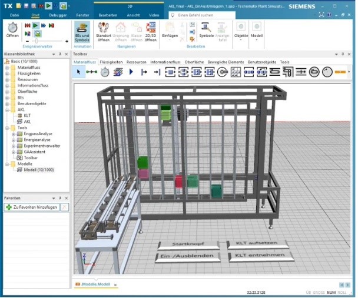The height and width of the screenshot is (298, 358).
Task: Collapse the Modelle folder
Action: [7, 164]
